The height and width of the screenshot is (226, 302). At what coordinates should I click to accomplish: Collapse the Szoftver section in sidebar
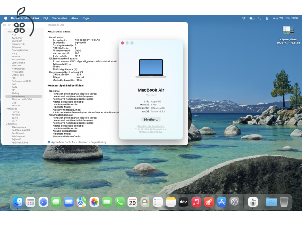pos(7,124)
